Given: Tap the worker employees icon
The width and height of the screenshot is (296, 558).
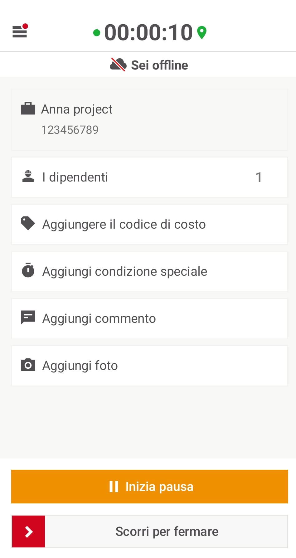Looking at the screenshot, I should point(28,177).
